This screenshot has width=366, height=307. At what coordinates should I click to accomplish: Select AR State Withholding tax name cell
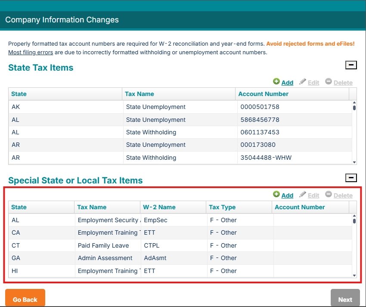coord(180,158)
